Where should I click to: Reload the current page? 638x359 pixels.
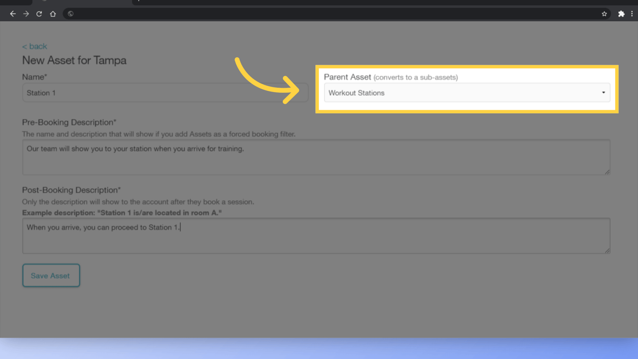coord(39,14)
